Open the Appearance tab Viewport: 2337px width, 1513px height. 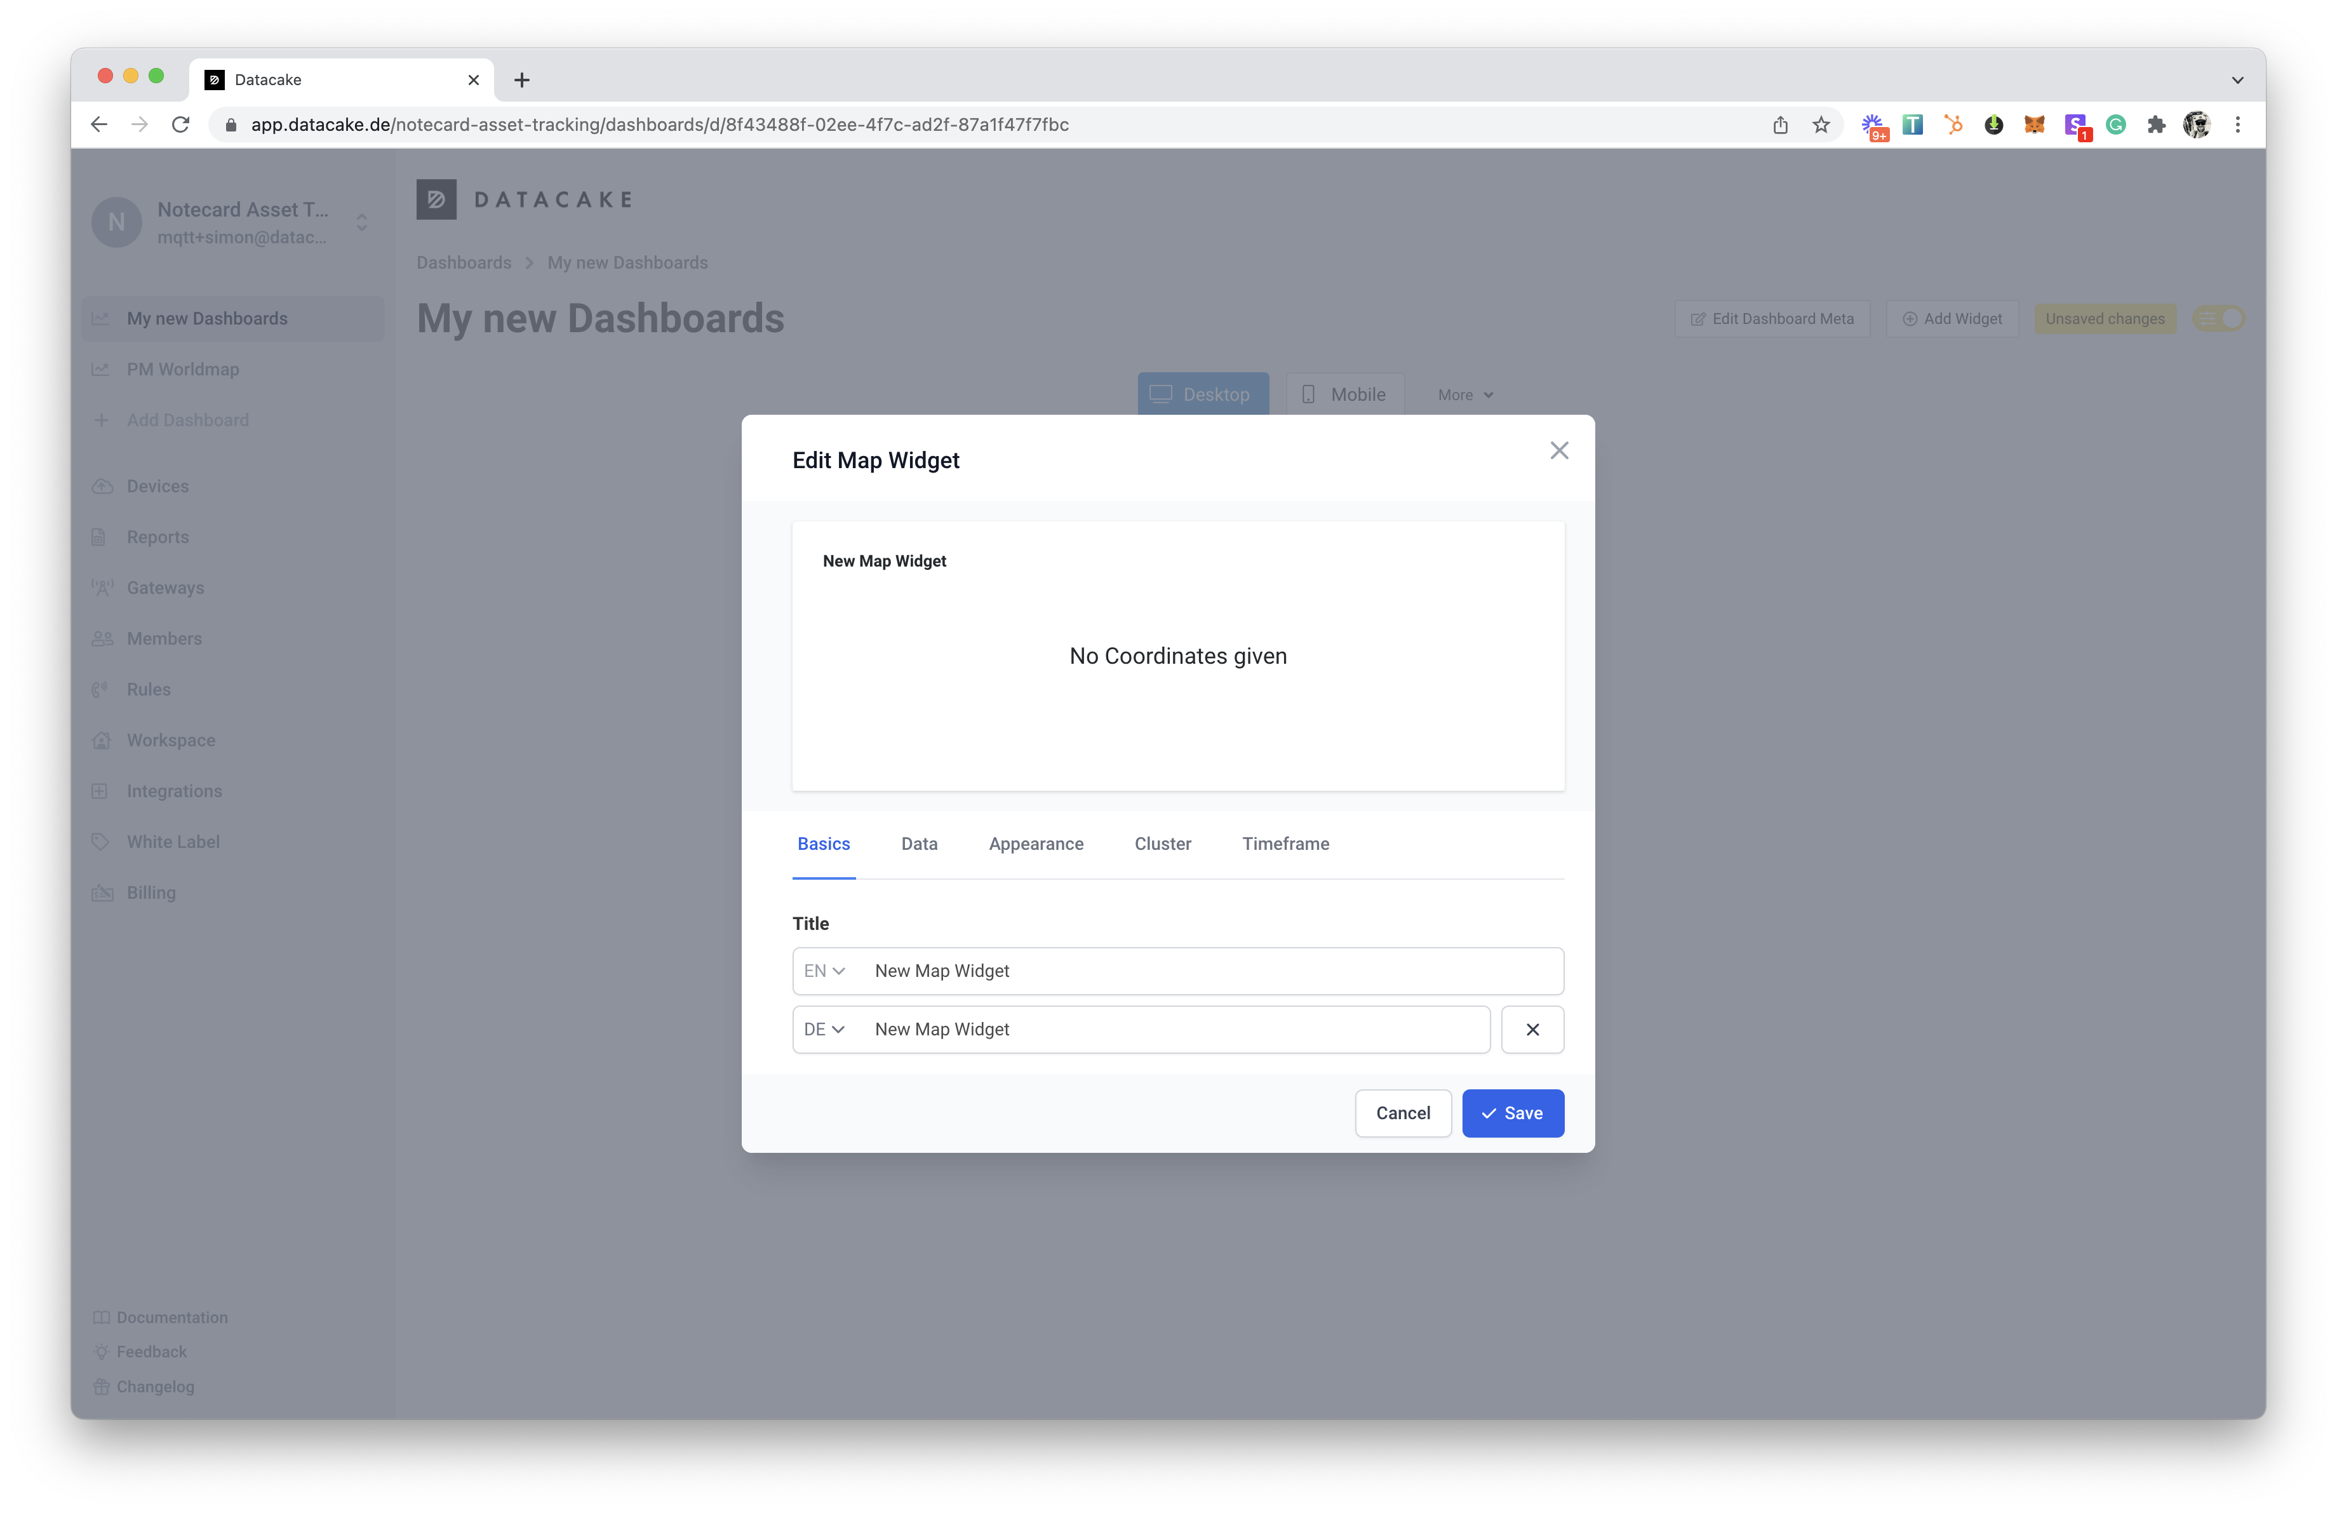(1036, 844)
